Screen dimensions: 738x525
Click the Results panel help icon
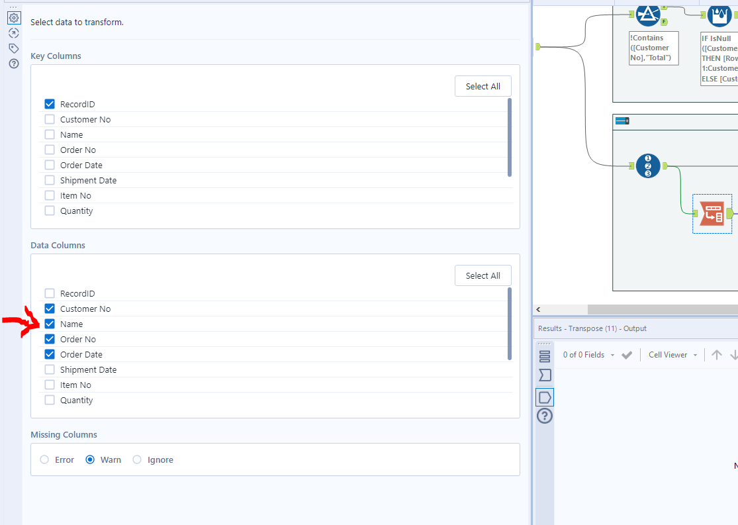click(544, 416)
